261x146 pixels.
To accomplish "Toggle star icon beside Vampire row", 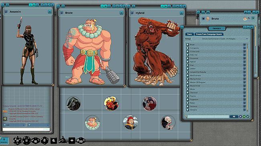I will 188,110.
